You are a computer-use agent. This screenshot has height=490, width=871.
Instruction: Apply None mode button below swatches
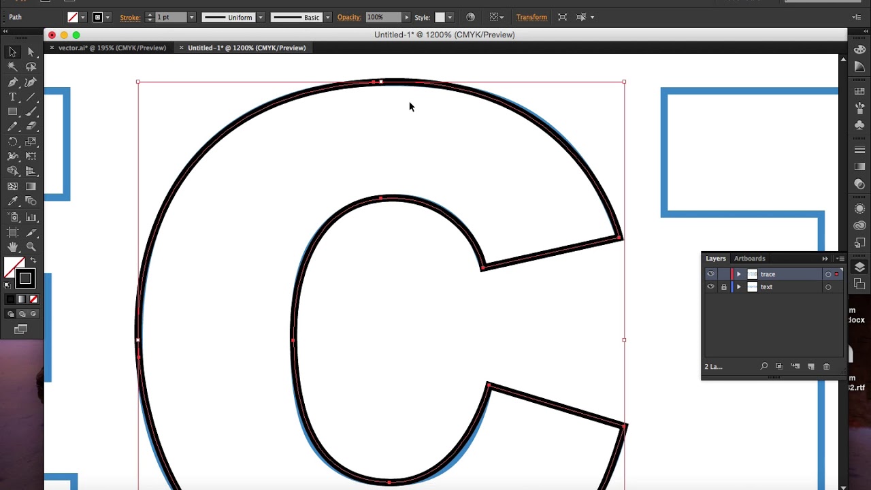pyautogui.click(x=33, y=299)
